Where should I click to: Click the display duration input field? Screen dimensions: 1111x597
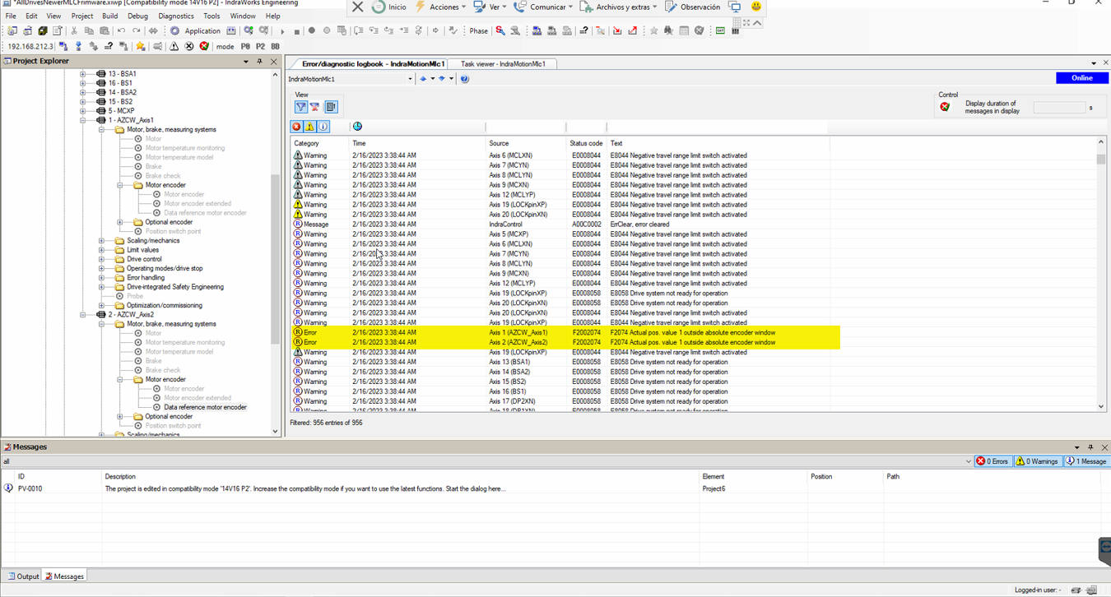(1059, 108)
